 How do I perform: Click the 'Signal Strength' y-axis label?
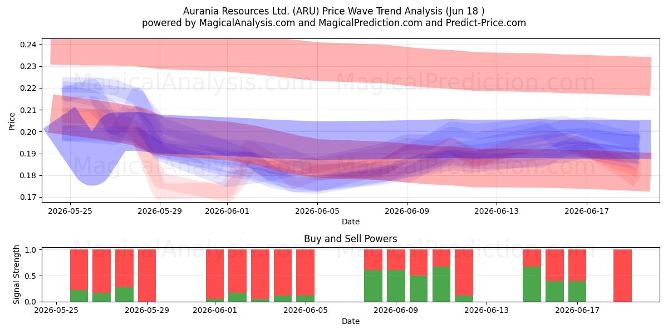(17, 275)
